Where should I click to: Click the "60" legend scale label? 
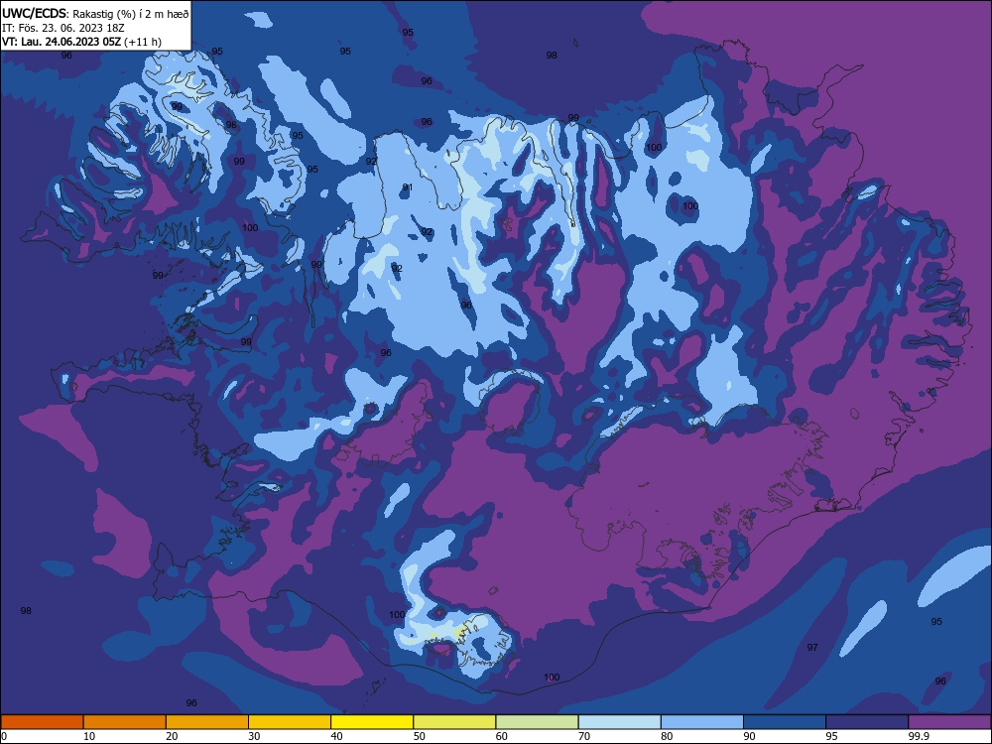(x=502, y=736)
